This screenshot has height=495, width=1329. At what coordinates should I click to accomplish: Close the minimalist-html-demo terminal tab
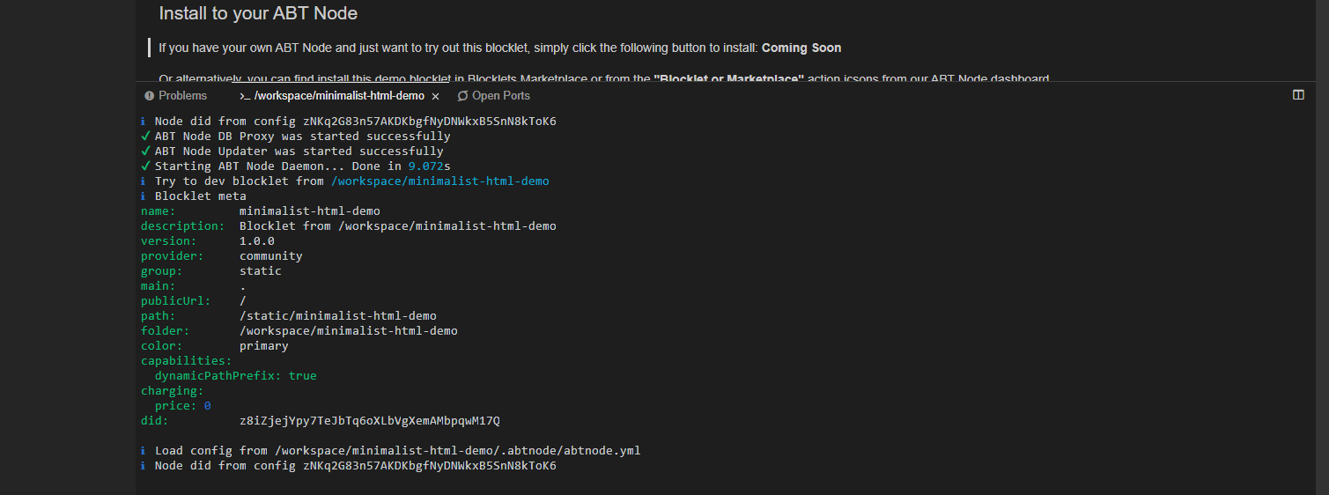pyautogui.click(x=435, y=96)
